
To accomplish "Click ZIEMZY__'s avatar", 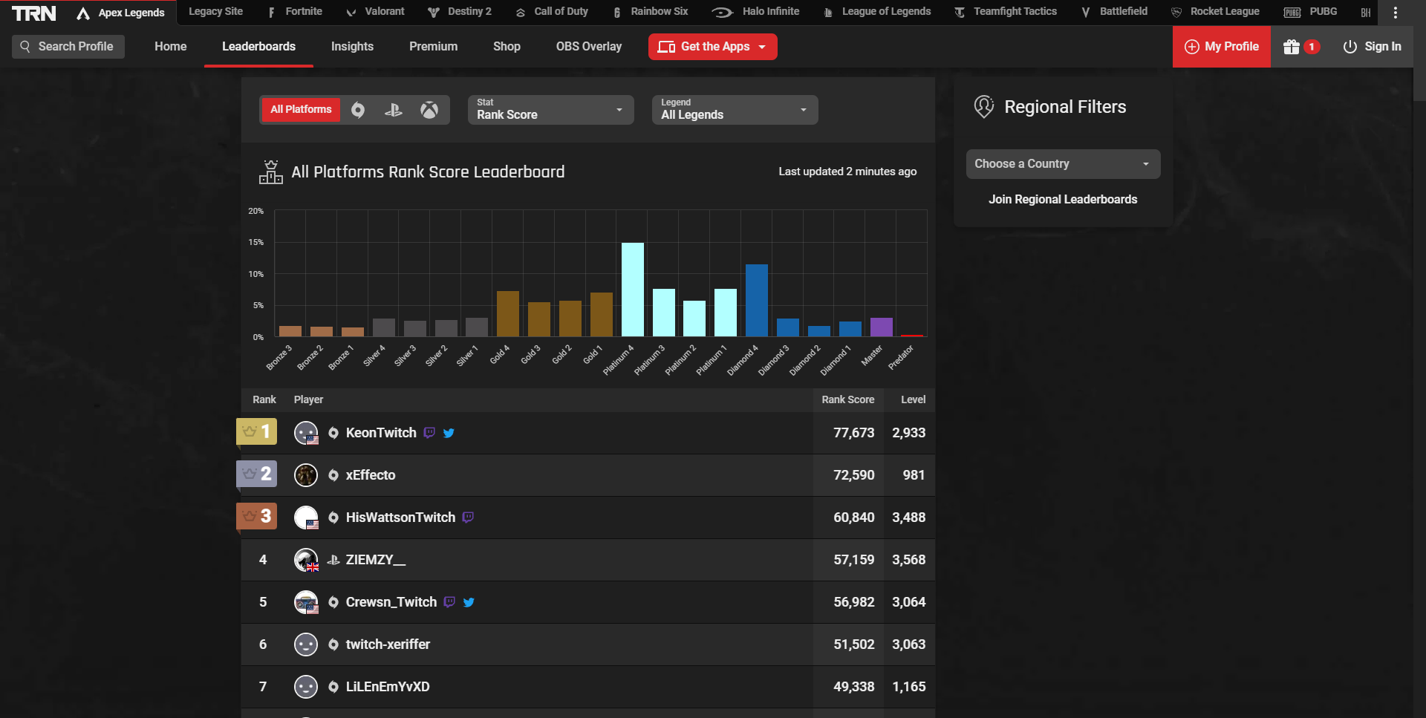I will pos(306,560).
